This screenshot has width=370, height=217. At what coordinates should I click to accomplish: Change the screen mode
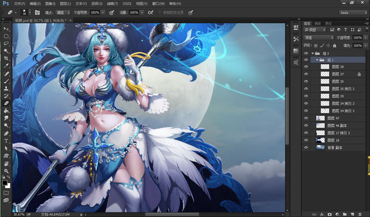[x=6, y=200]
